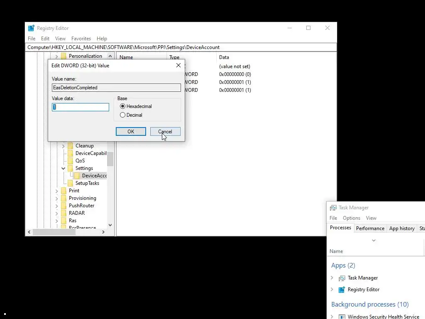Click the Ras folder icon

[x=64, y=220]
